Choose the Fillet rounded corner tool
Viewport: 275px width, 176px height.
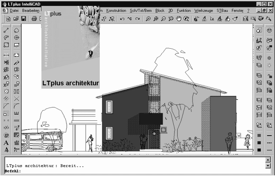pyautogui.click(x=16, y=106)
